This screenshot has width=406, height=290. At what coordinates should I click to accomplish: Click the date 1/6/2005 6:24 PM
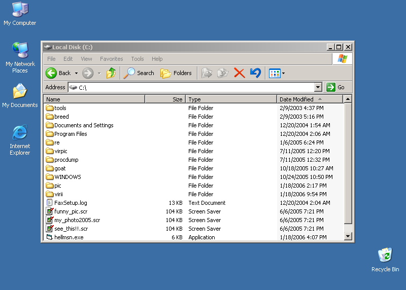[x=301, y=142]
